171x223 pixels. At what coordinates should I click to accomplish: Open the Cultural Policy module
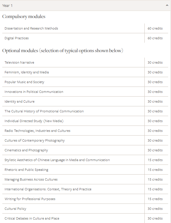click(x=15, y=209)
